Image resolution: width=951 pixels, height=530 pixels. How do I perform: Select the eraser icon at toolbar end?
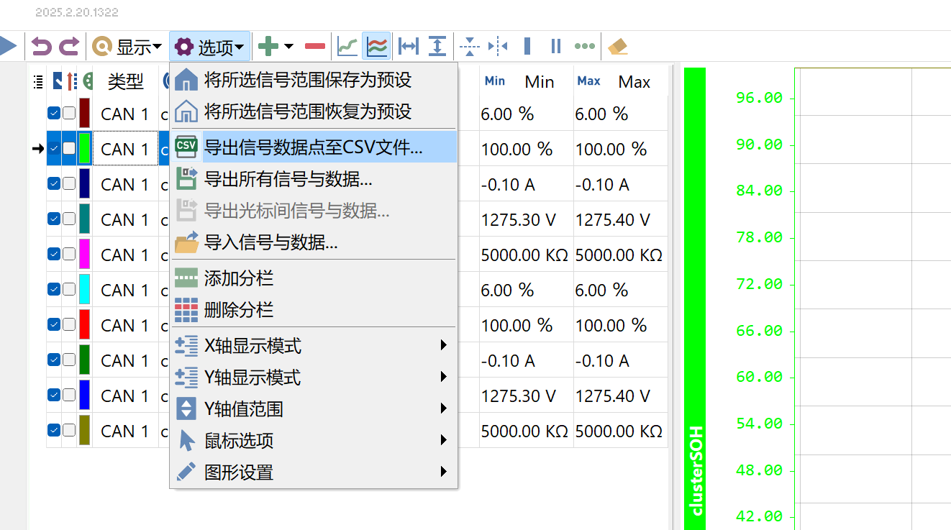[x=617, y=45]
